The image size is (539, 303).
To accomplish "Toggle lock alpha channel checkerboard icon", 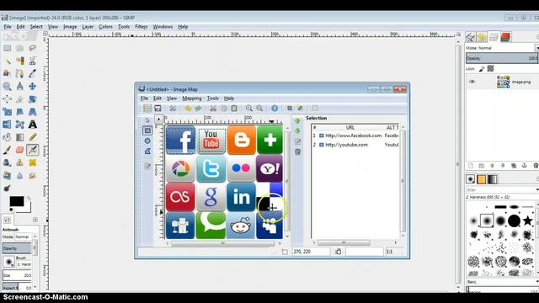I will pos(490,69).
